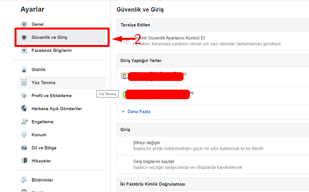Click the book icon beside Hikayeler
This screenshot has height=192, width=309.
pyautogui.click(x=24, y=161)
